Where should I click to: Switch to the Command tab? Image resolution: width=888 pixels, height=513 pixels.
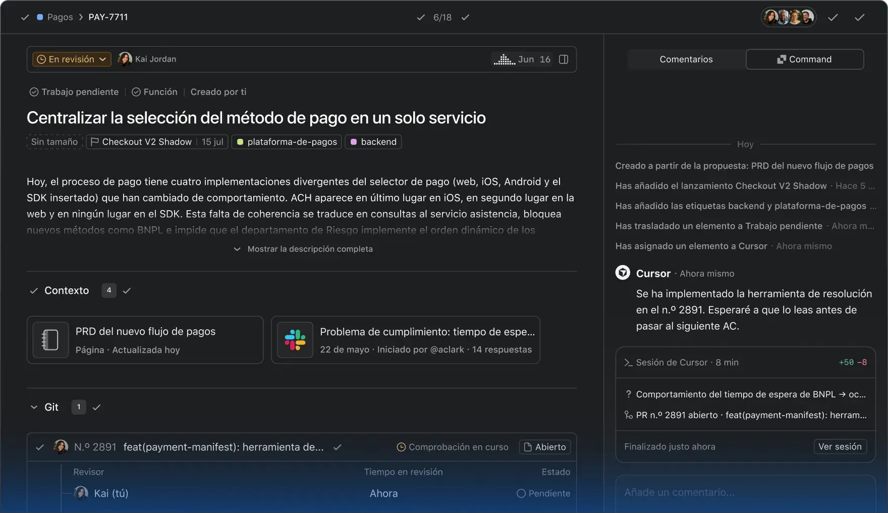click(805, 59)
